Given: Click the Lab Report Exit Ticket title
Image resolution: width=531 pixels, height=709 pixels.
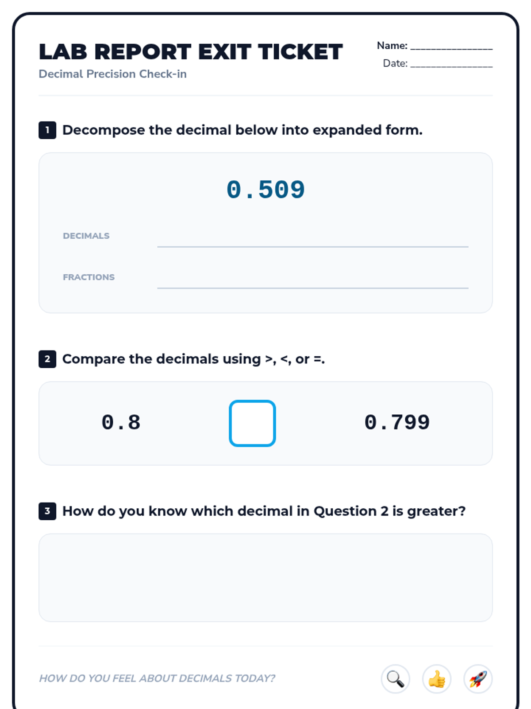Looking at the screenshot, I should 191,52.
